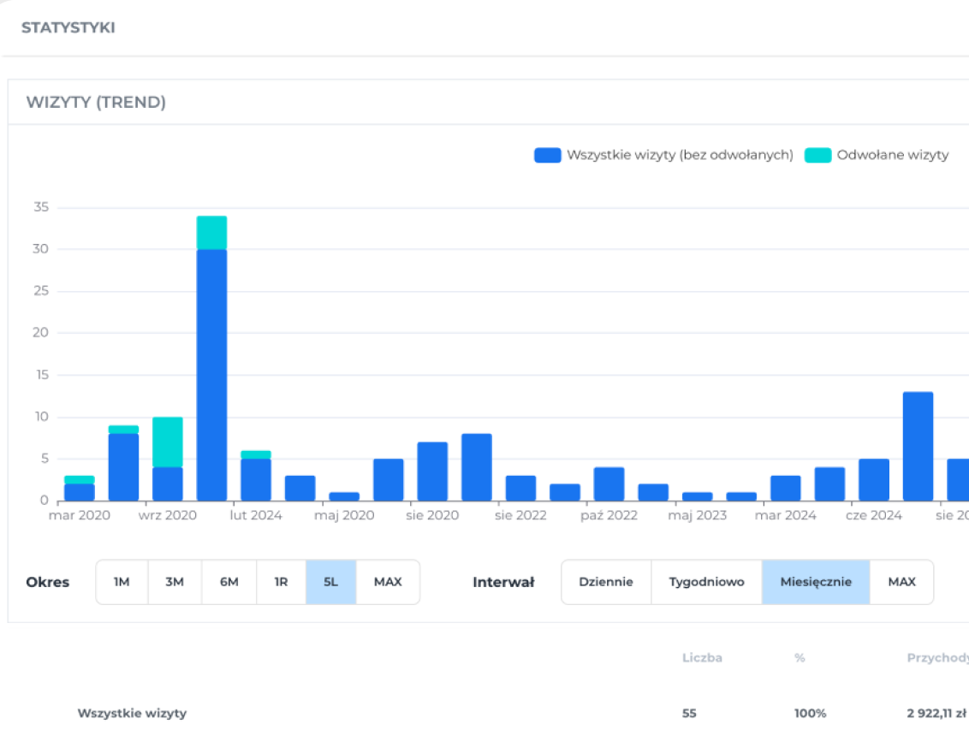Viewport: 969px width, 736px height.
Task: Click the % column header
Action: 800,658
